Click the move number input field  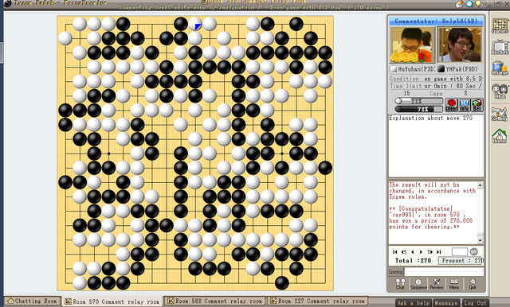click(460, 251)
